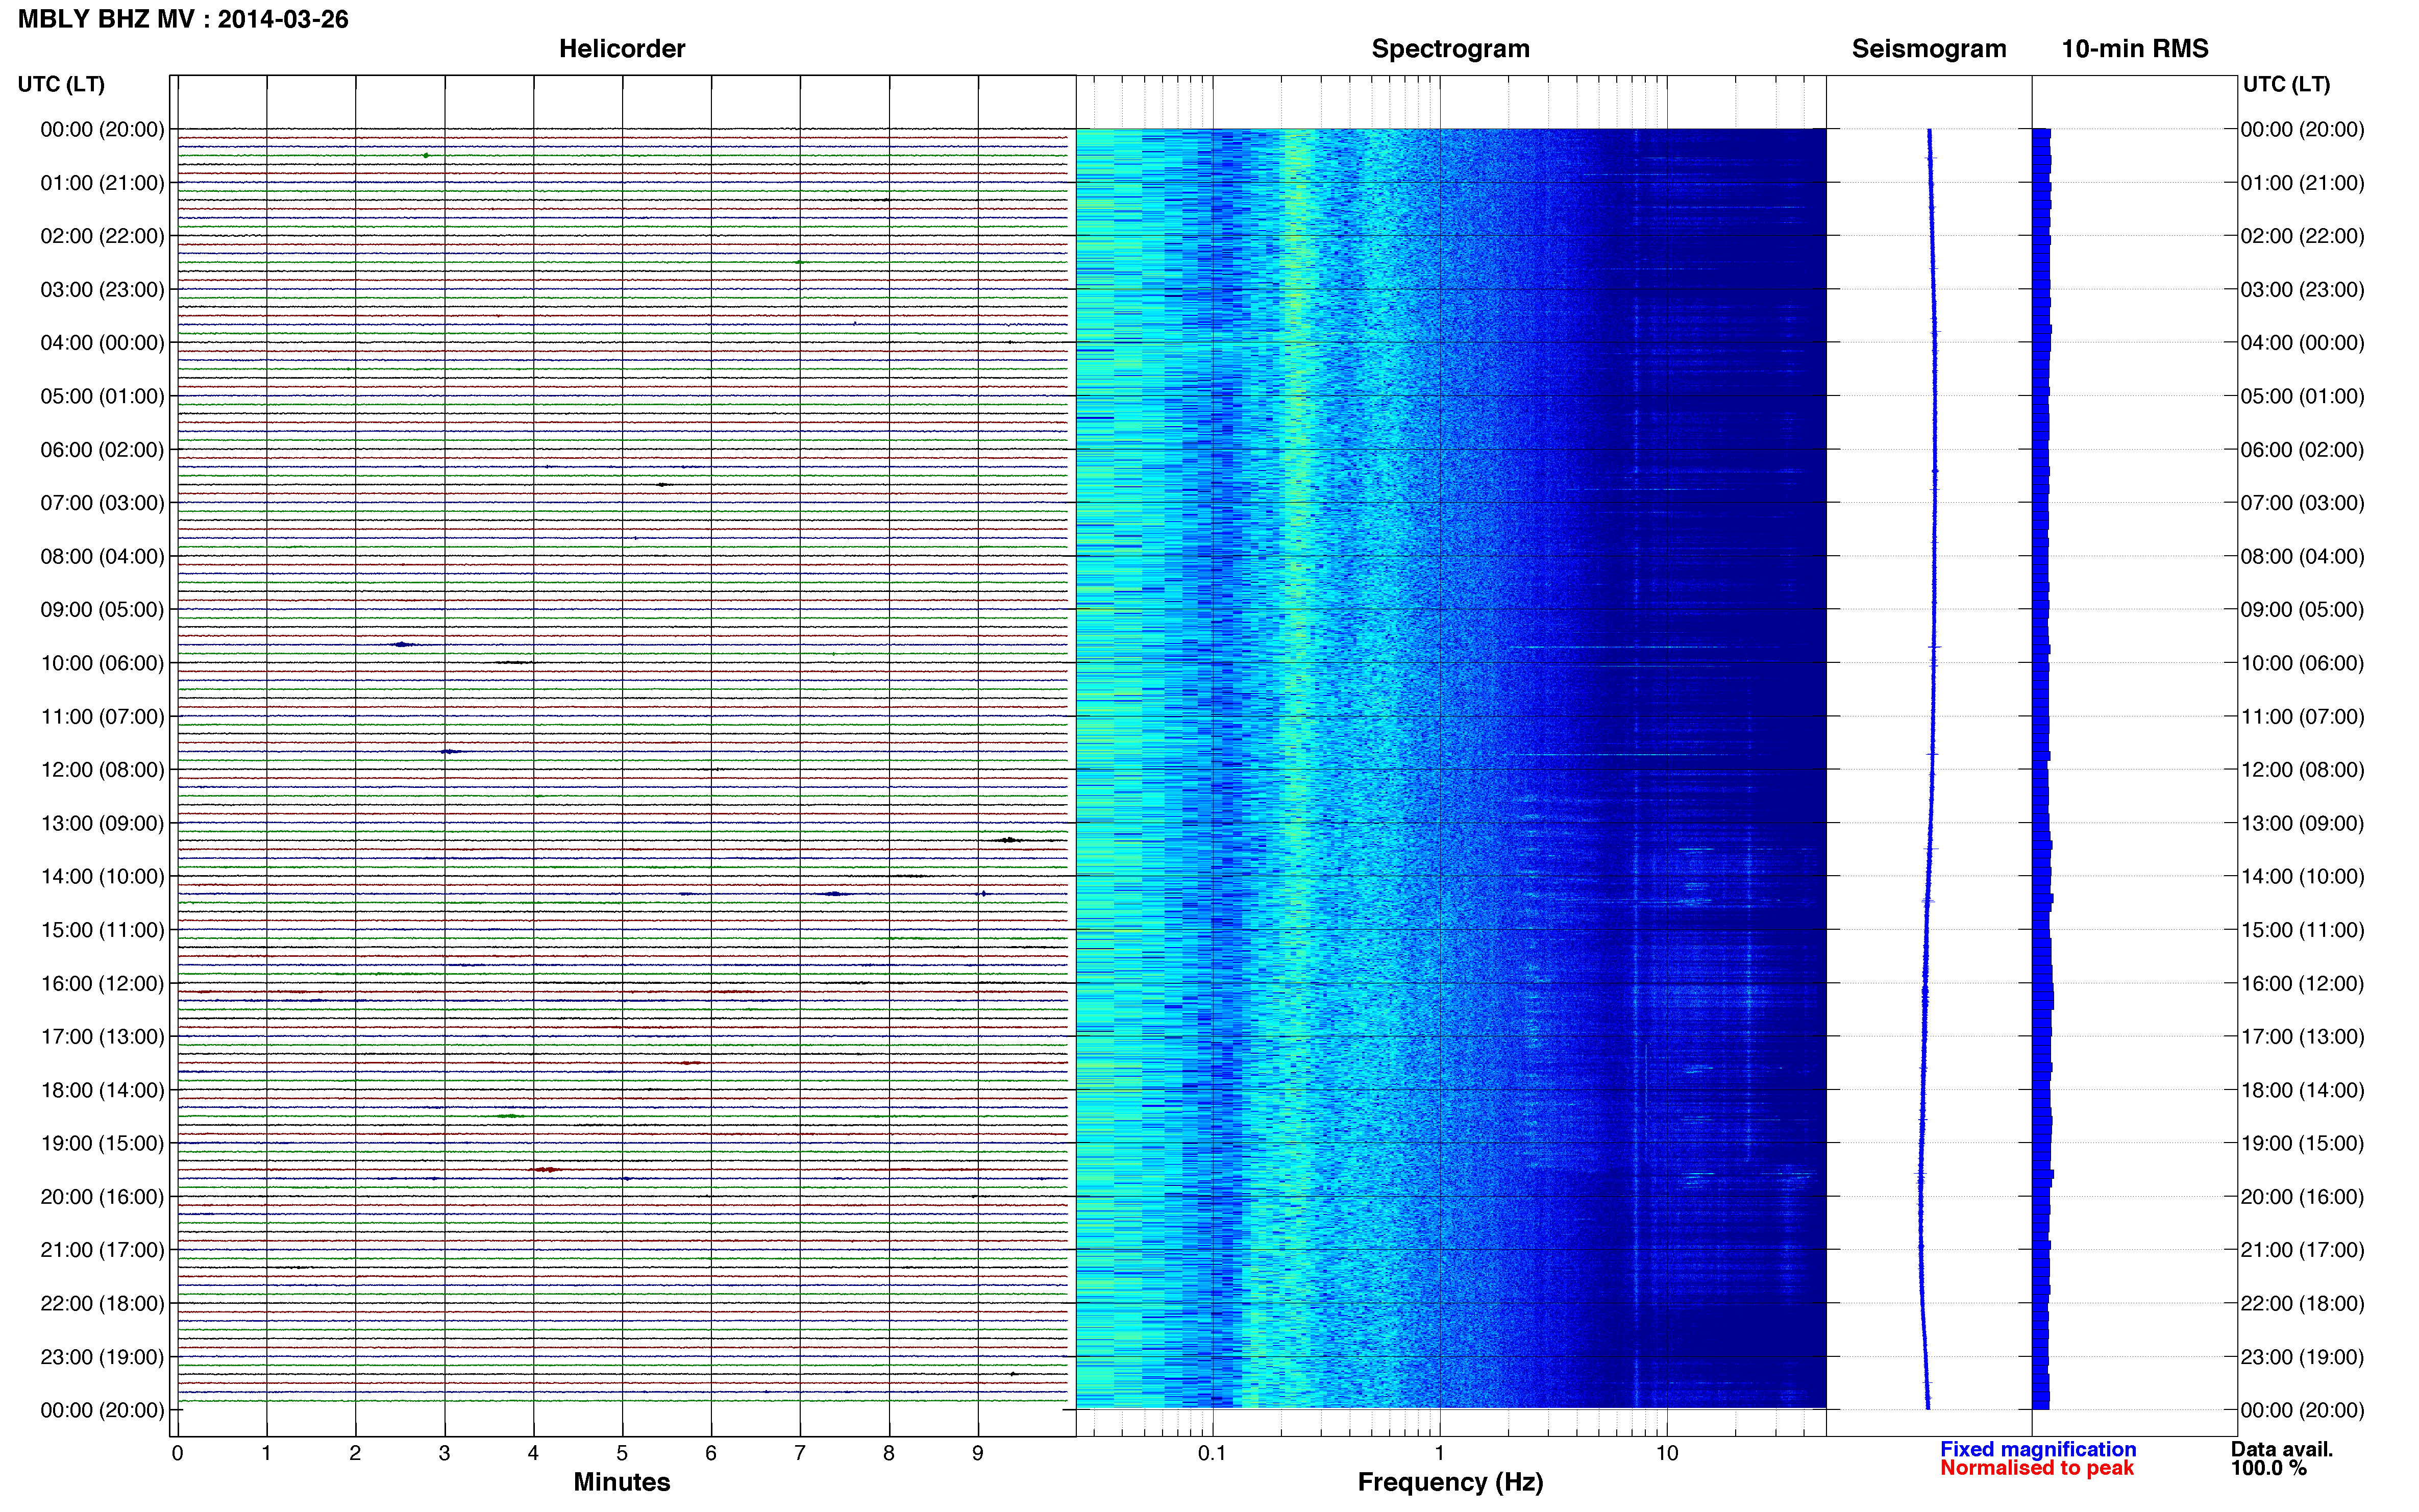Click left time label 01:00 (21:00)
The image size is (2419, 1512).
coord(102,183)
